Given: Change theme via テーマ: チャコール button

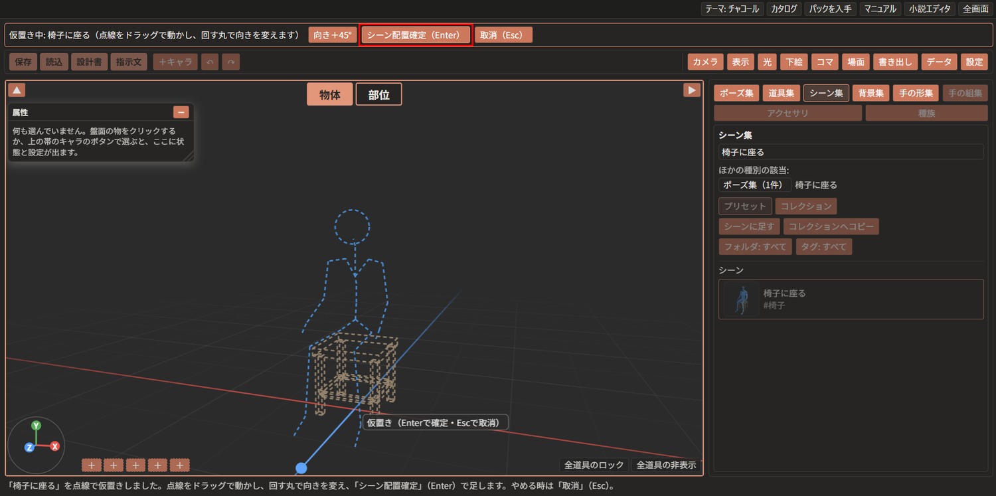Looking at the screenshot, I should click(732, 9).
